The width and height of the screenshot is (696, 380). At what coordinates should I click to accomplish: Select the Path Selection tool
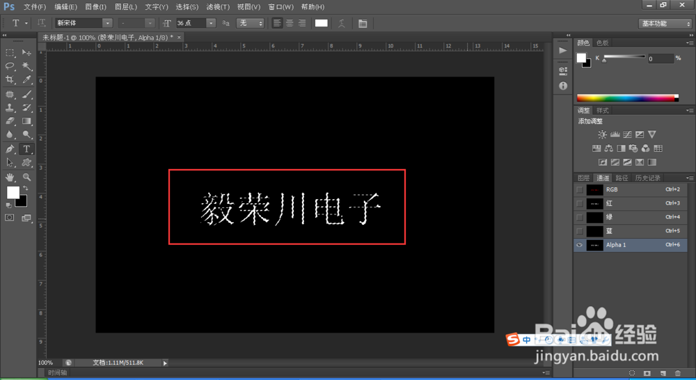point(9,162)
